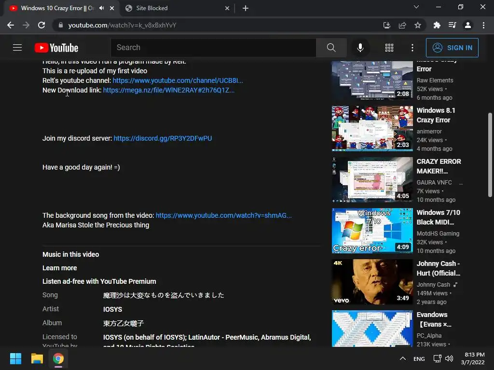Share this page icon in address bar
This screenshot has height=370, width=494.
pyautogui.click(x=402, y=25)
